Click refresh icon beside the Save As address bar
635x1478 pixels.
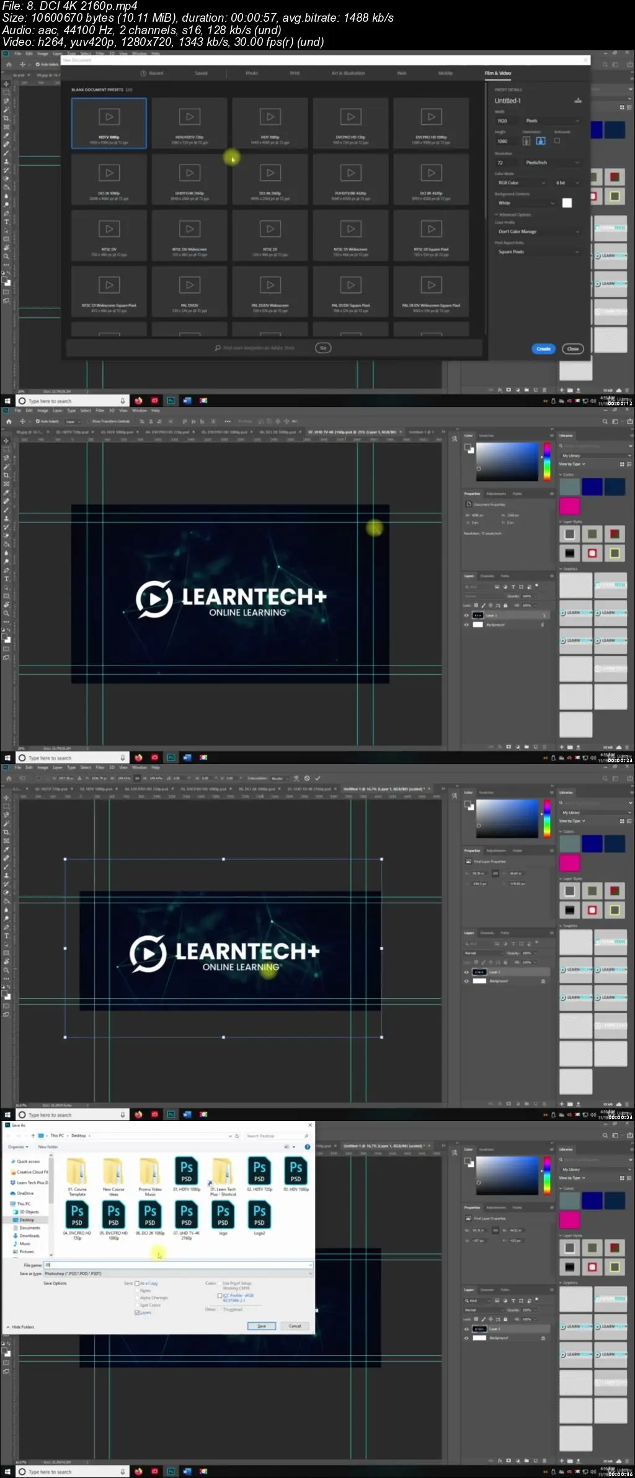[237, 1135]
